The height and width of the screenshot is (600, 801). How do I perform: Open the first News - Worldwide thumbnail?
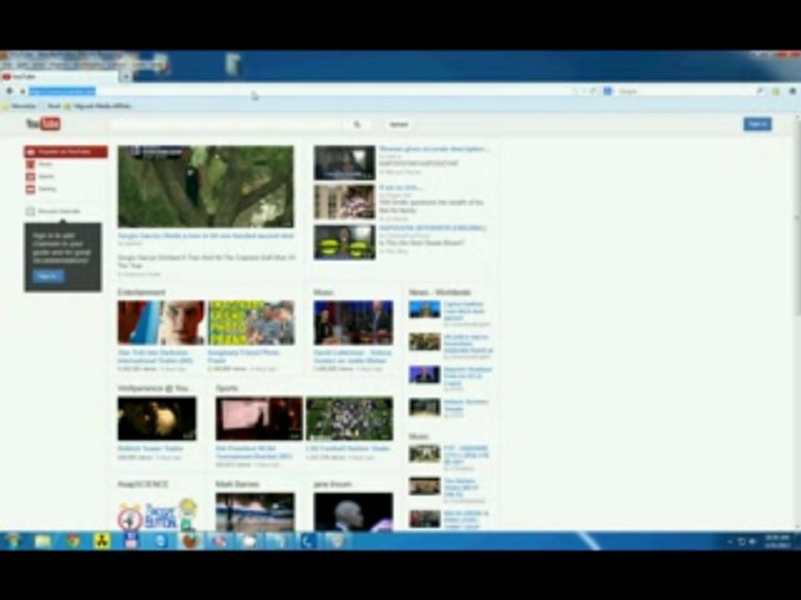(425, 310)
